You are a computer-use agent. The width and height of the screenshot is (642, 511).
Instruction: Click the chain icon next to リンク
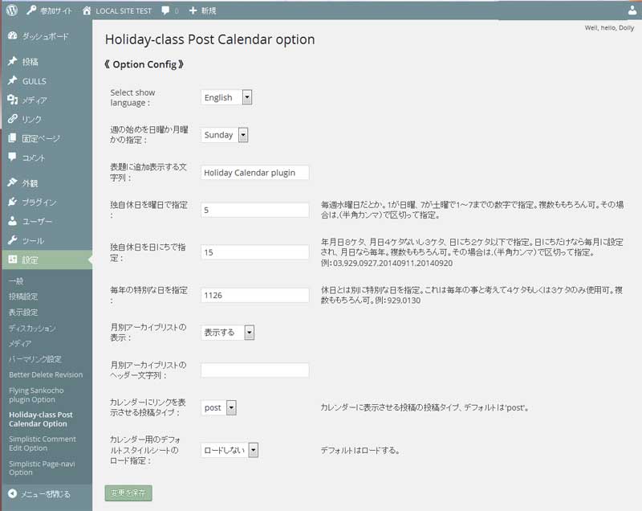13,119
